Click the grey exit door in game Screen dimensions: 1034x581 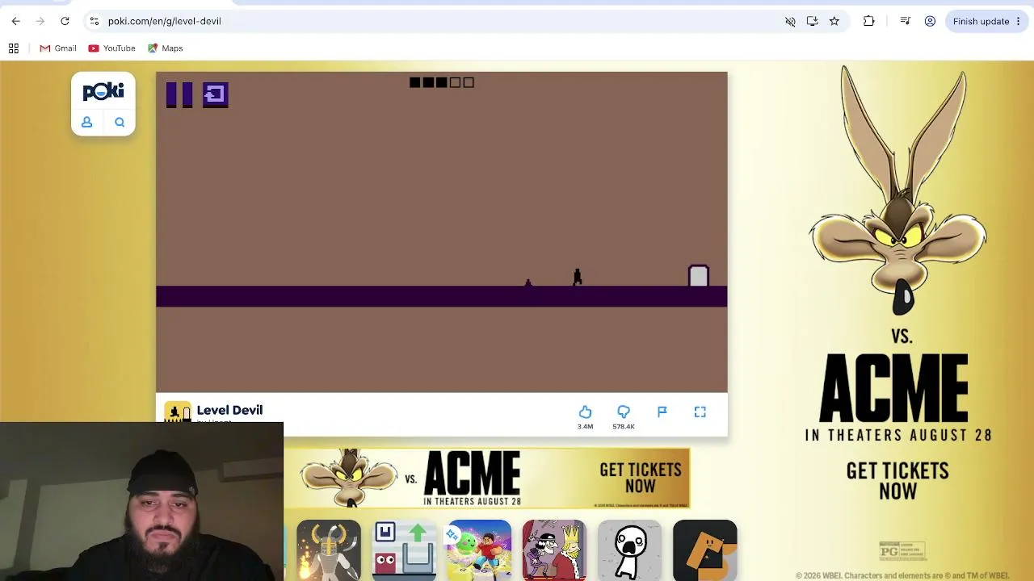[x=699, y=276]
